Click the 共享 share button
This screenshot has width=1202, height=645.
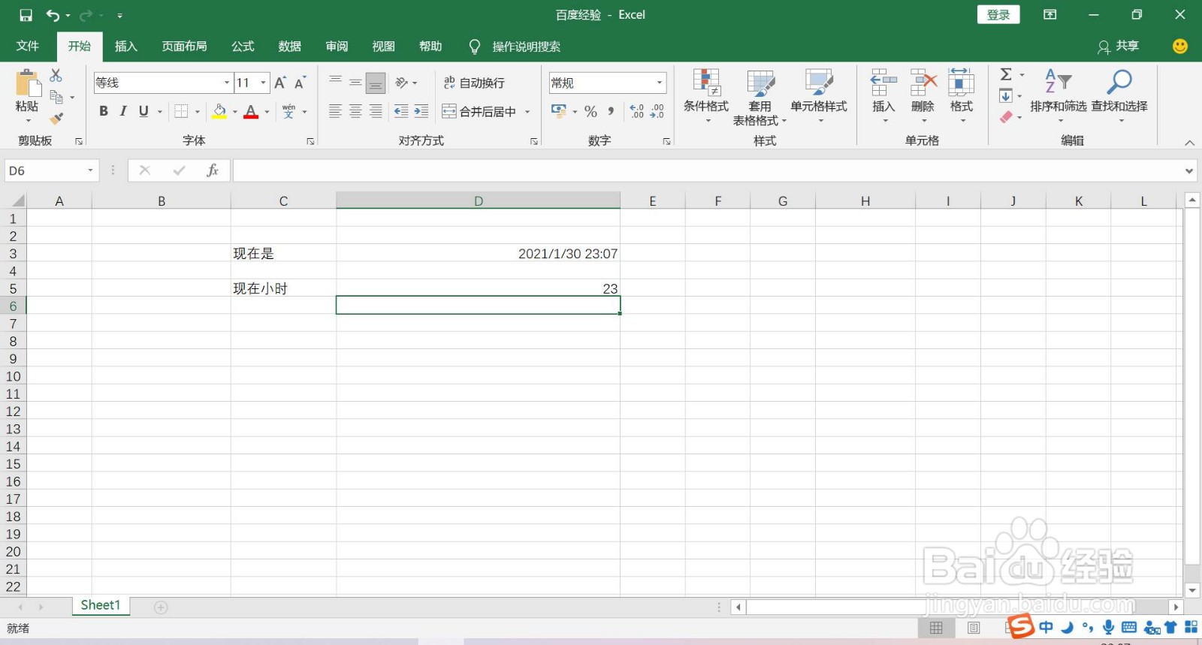(x=1119, y=47)
